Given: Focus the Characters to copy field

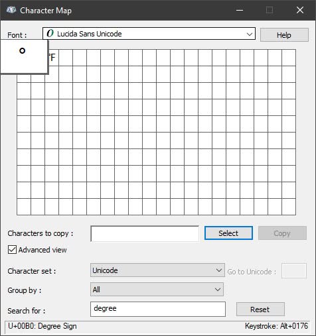Looking at the screenshot, I should tap(145, 233).
